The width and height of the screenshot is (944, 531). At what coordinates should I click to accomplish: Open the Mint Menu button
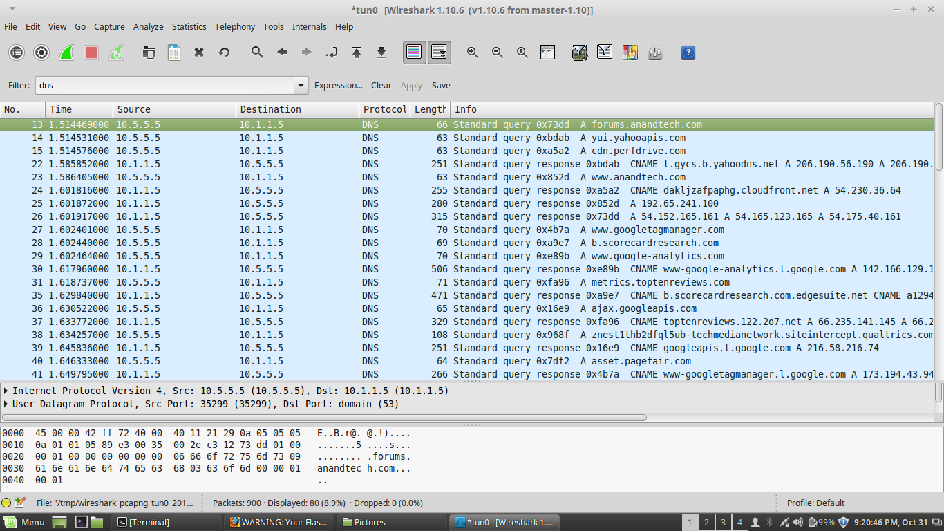point(25,522)
